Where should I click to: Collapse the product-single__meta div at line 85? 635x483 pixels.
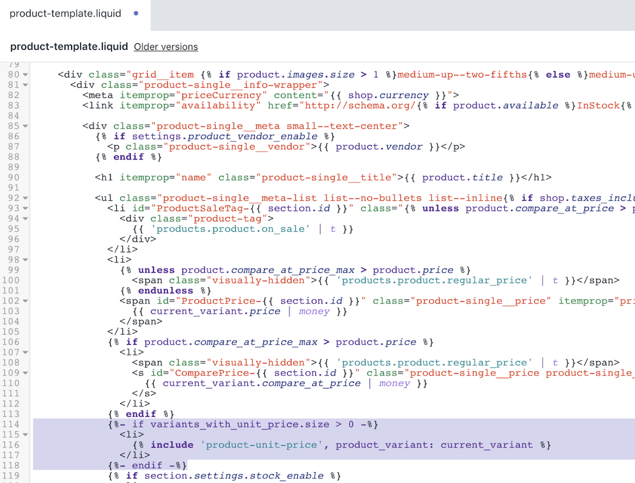click(25, 126)
